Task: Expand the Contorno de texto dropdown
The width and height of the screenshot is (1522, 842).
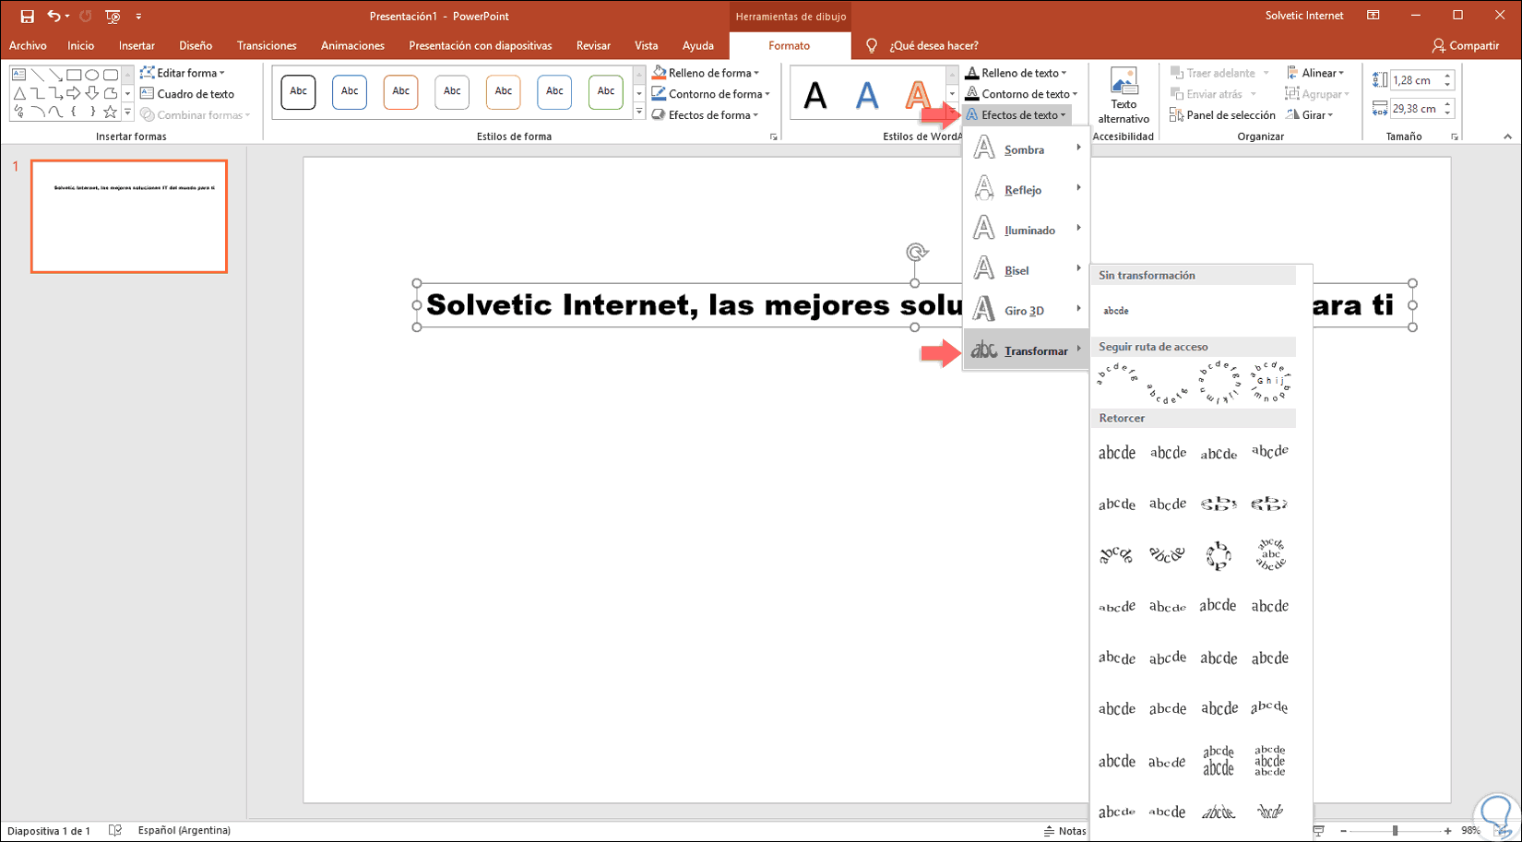Action: (1022, 94)
